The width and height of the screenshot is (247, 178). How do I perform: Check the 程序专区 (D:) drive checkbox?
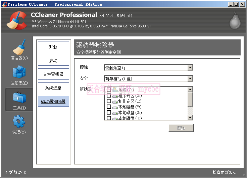(109, 96)
